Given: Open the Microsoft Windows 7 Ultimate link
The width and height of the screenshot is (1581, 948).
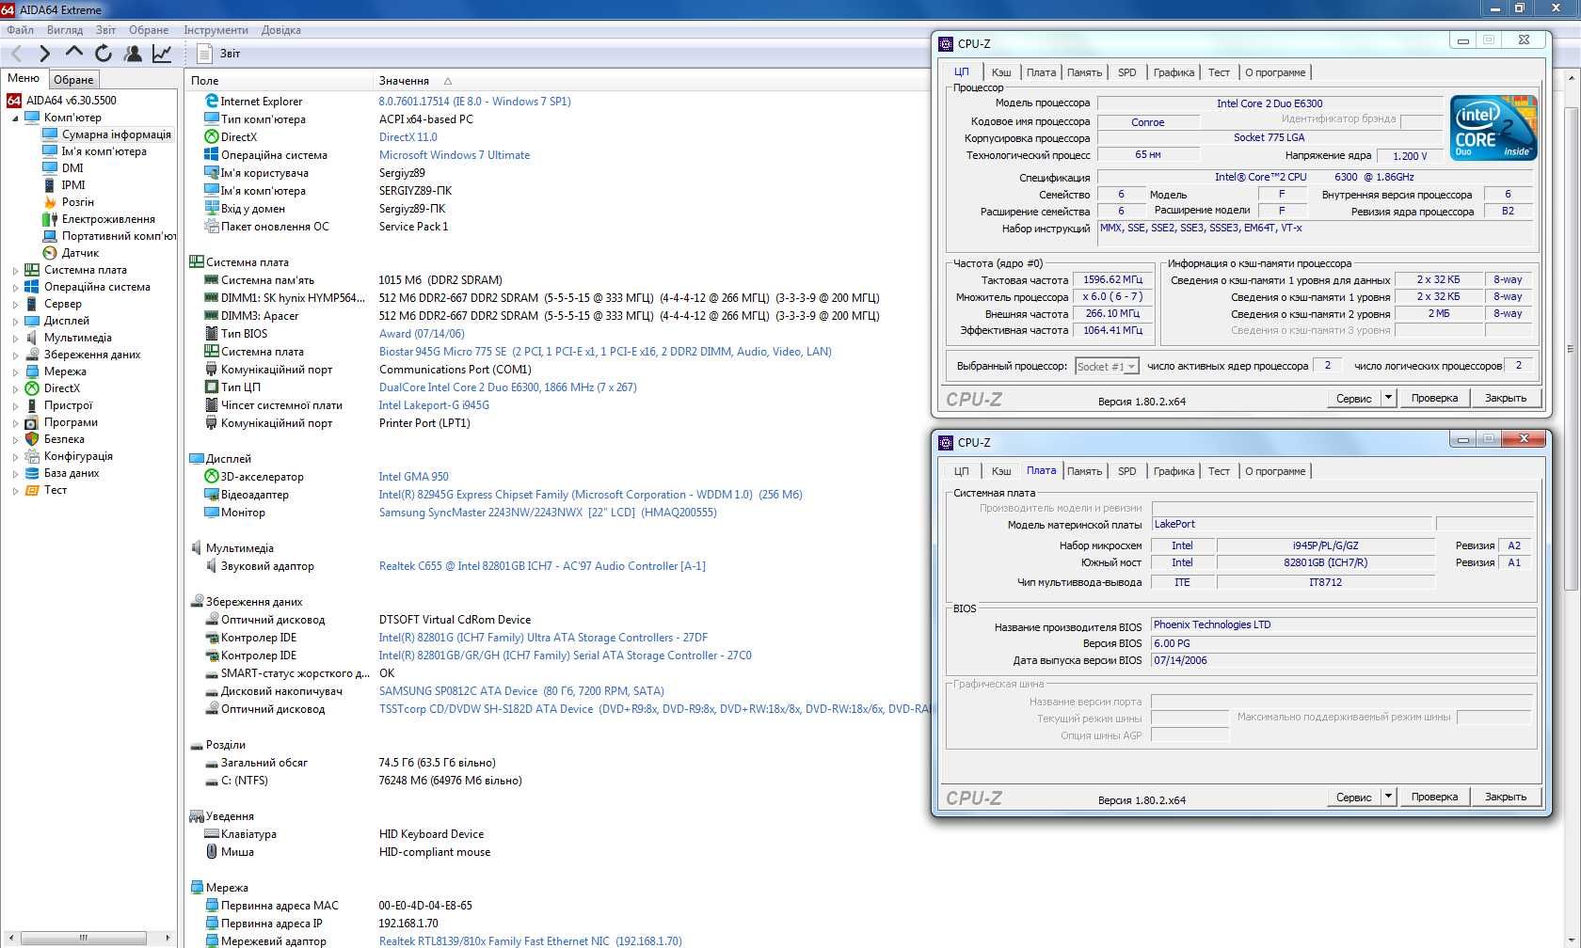Looking at the screenshot, I should tap(455, 155).
